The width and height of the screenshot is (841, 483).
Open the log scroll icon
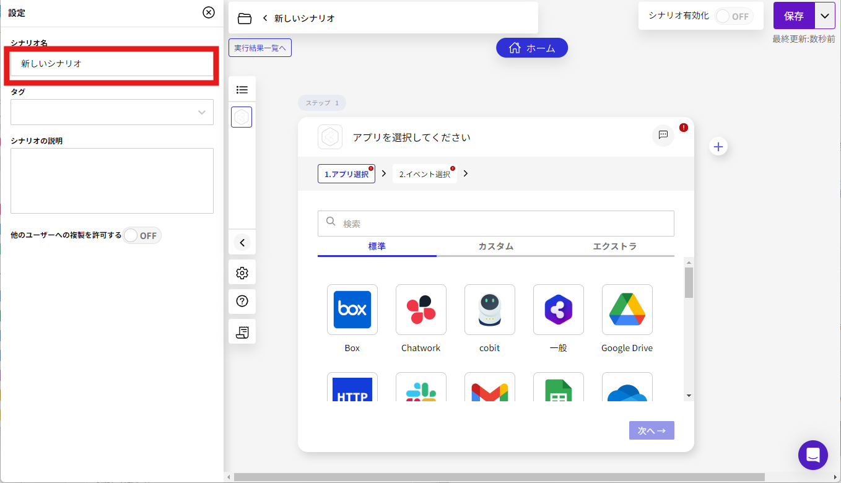242,333
